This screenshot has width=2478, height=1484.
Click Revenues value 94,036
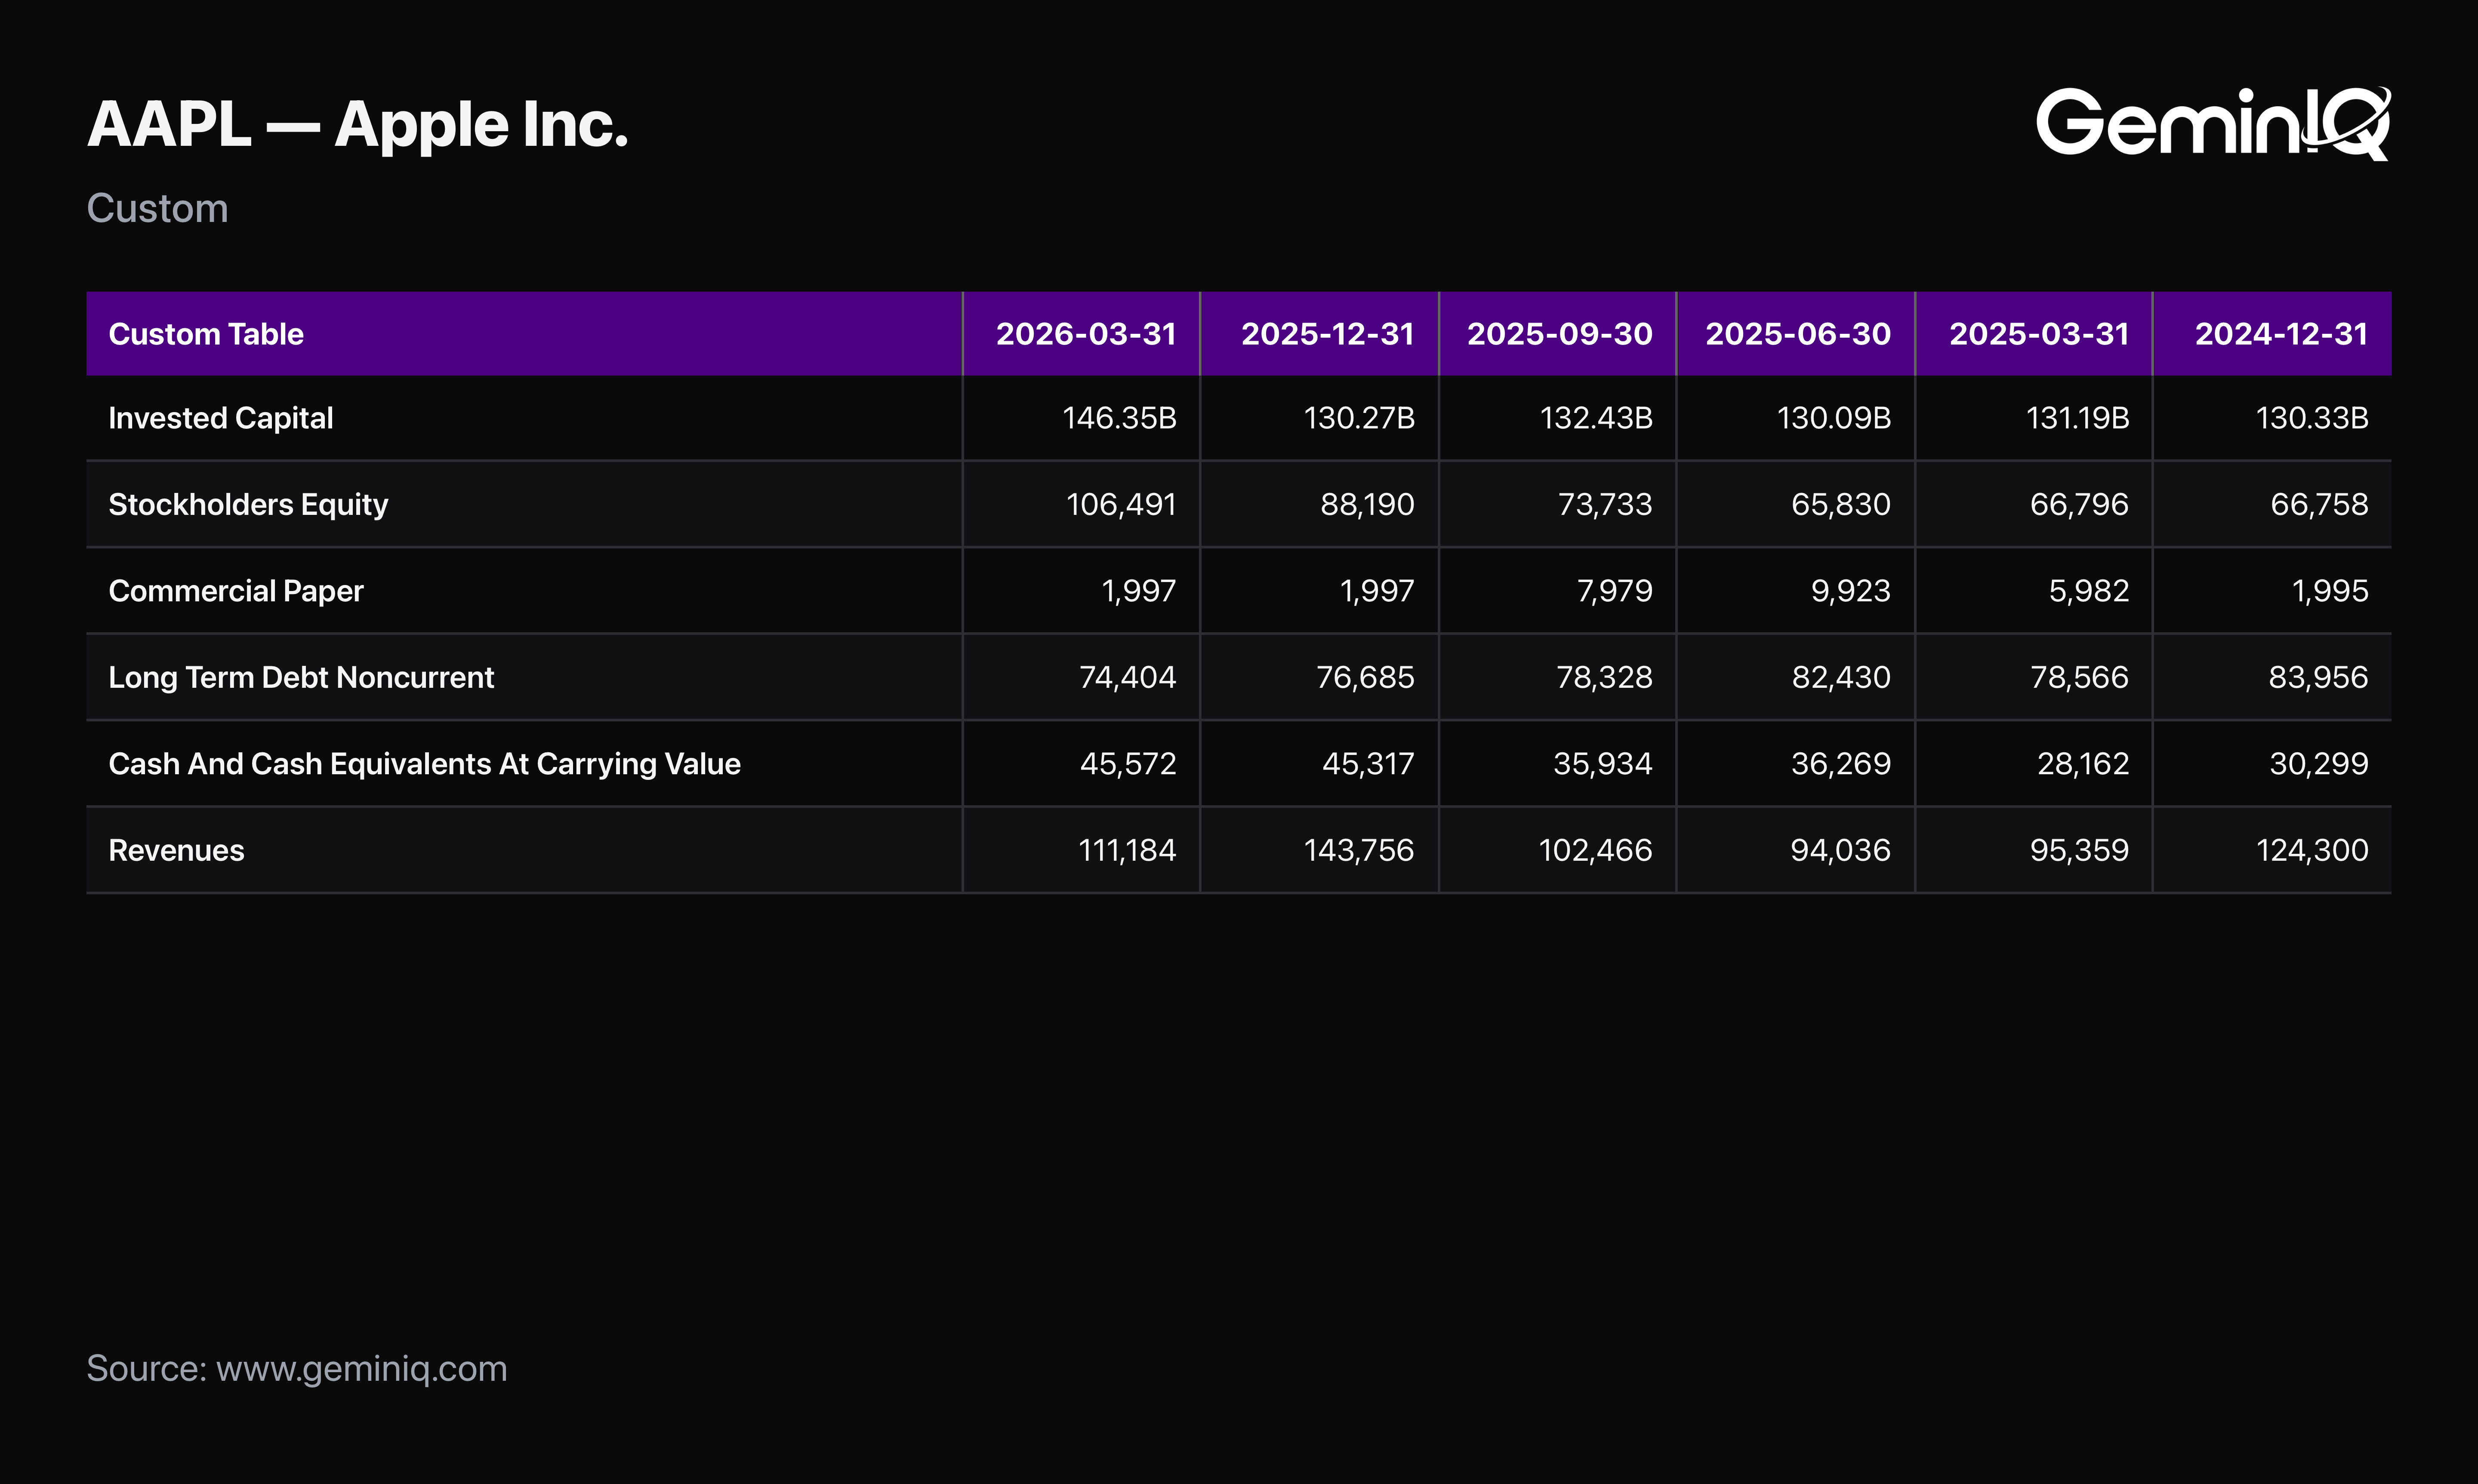click(1840, 850)
